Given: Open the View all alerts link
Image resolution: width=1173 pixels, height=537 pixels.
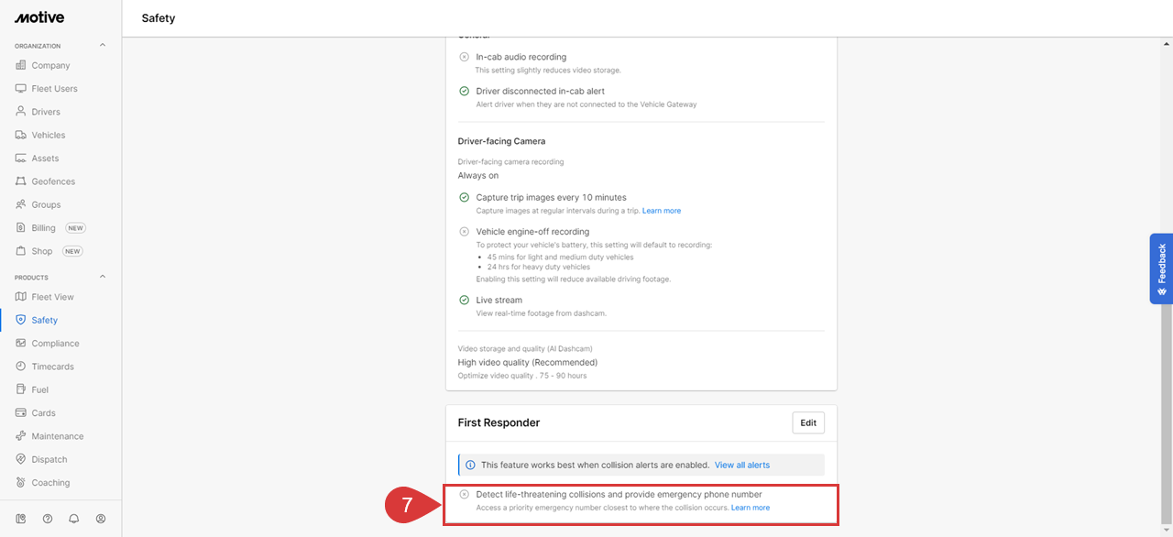Looking at the screenshot, I should pos(742,465).
